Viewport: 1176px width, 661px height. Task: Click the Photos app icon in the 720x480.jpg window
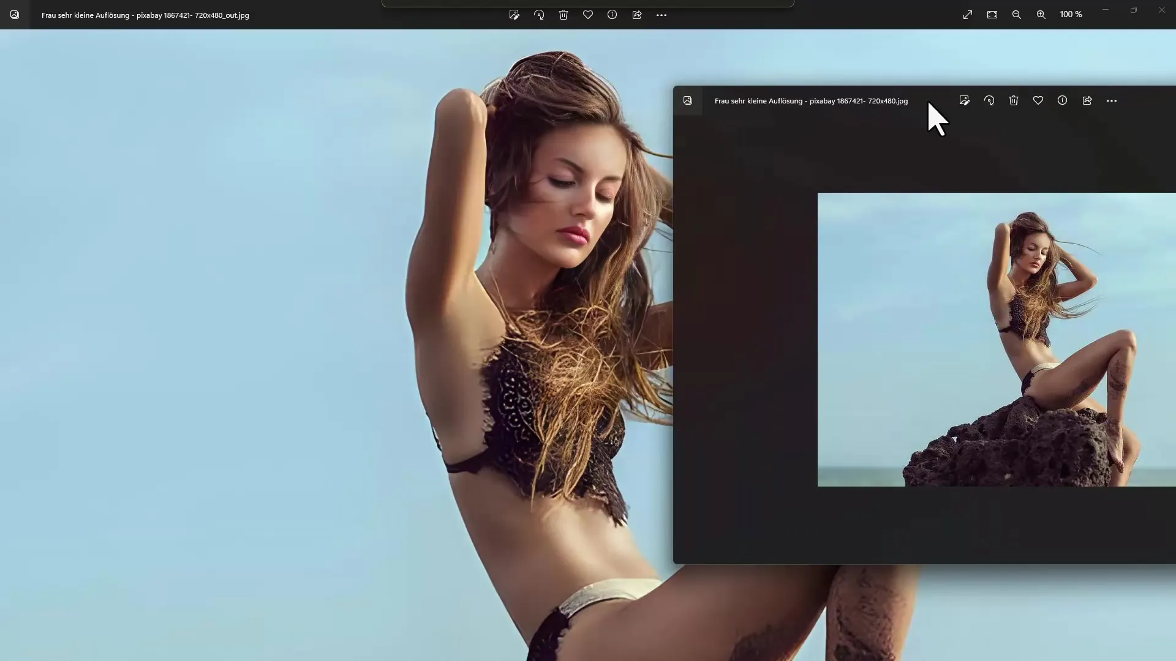(x=688, y=100)
